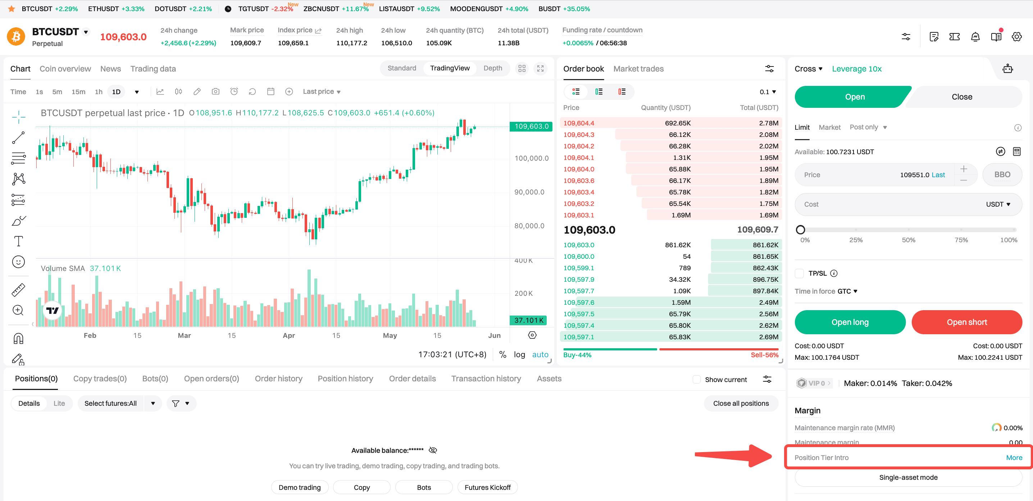1033x501 pixels.
Task: Open the Cross margin mode dropdown
Action: pyautogui.click(x=809, y=69)
